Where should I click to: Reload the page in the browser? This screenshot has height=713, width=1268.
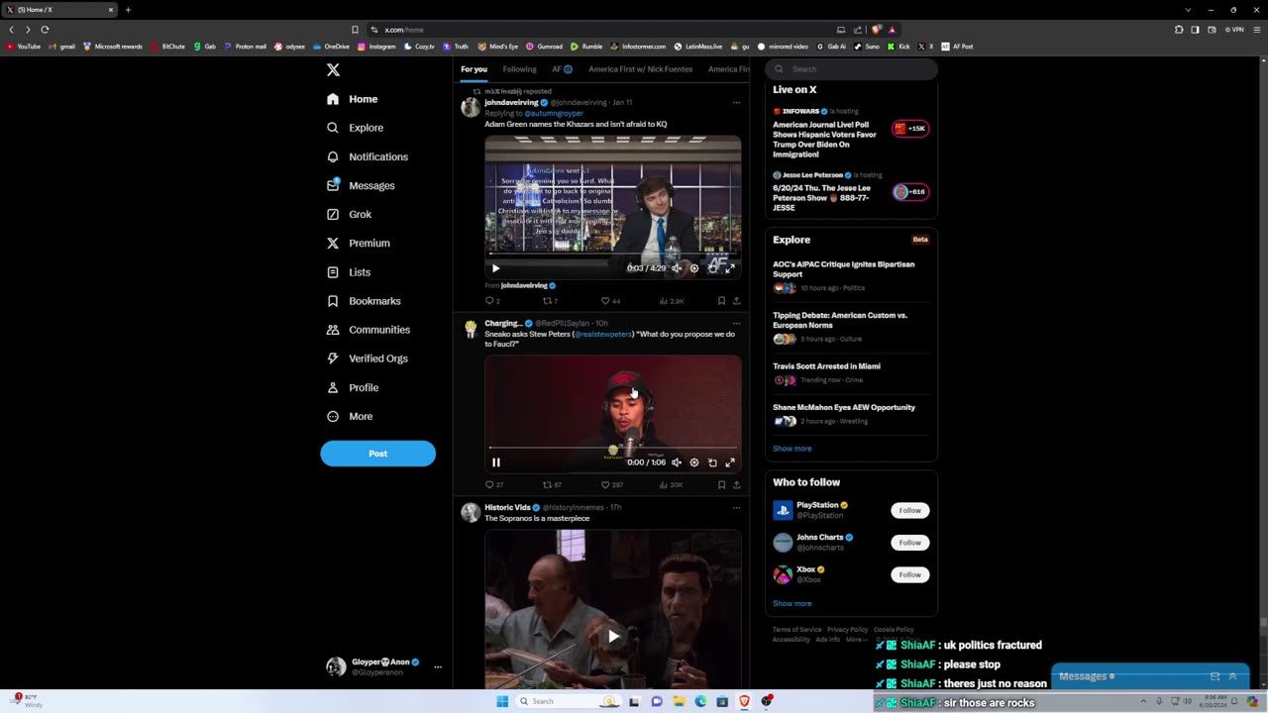tap(45, 30)
